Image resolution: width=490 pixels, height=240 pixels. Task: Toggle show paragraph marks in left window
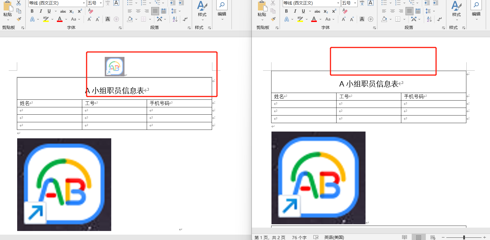[x=185, y=19]
